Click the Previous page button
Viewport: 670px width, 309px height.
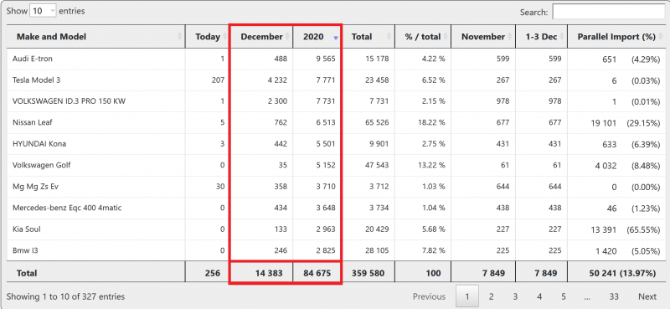point(429,296)
